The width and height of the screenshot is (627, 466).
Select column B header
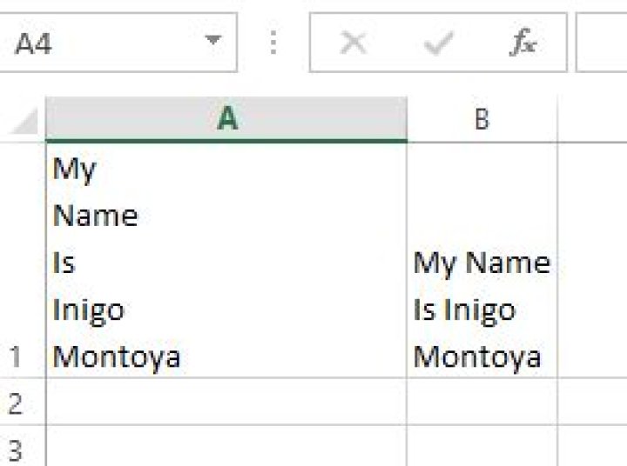tap(482, 119)
